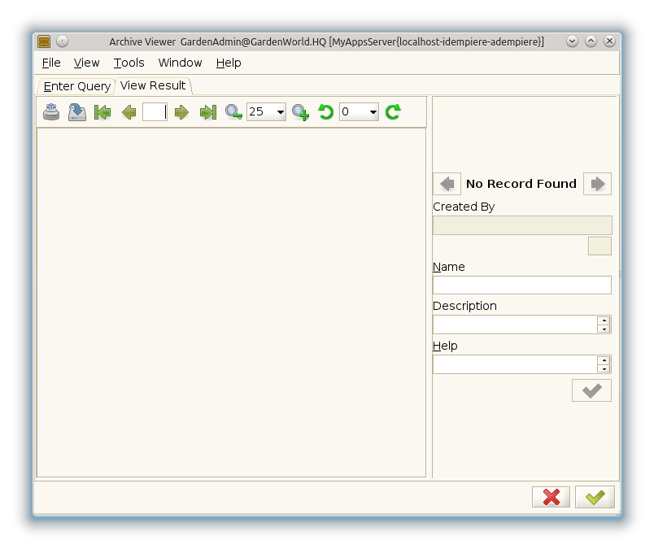Viewport: 654px width, 549px height.
Task: Click the page number input field
Action: 155,112
